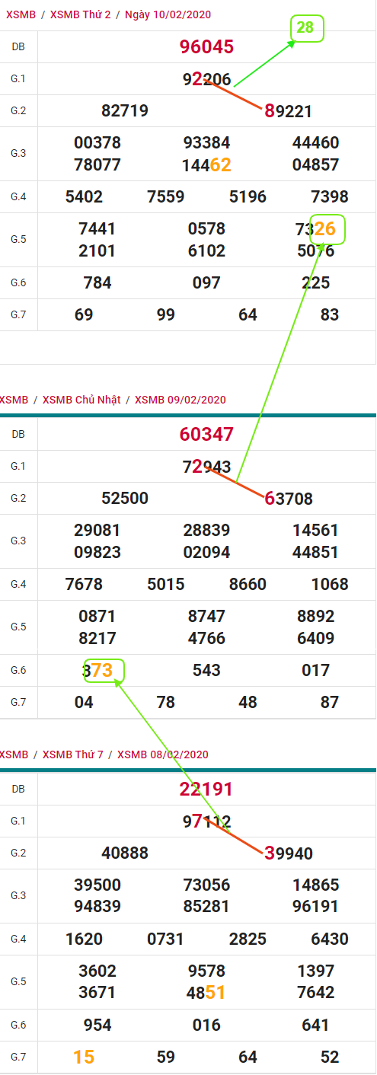Click the orange 15 in G.7
377x1075 pixels.
(x=84, y=1057)
